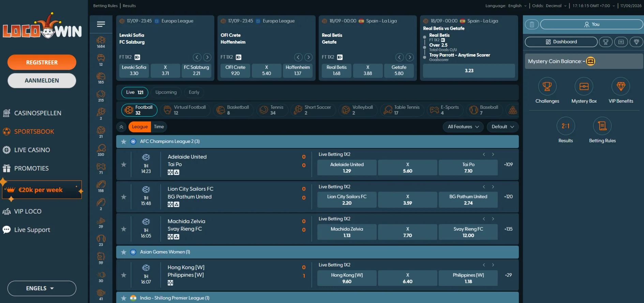The width and height of the screenshot is (644, 303).
Task: Favorite India Shillong Premier League star
Action: pos(124,298)
